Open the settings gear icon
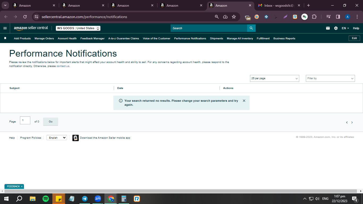 (336, 28)
